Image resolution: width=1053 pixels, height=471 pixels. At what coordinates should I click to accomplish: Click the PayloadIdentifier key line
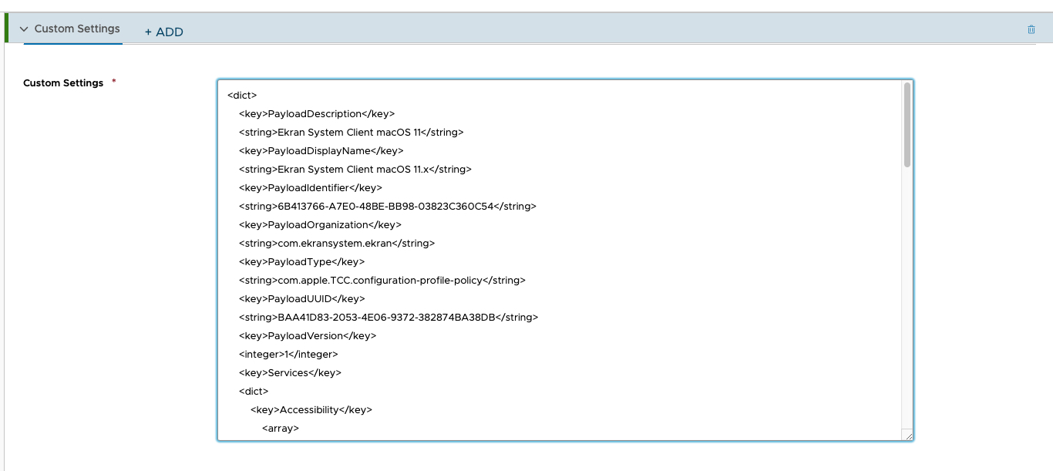[310, 188]
